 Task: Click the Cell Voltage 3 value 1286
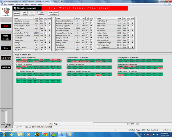(x=78, y=50)
